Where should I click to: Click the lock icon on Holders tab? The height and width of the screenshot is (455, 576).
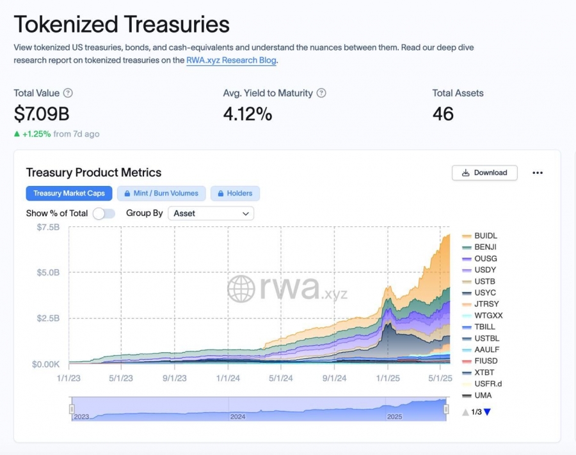221,194
